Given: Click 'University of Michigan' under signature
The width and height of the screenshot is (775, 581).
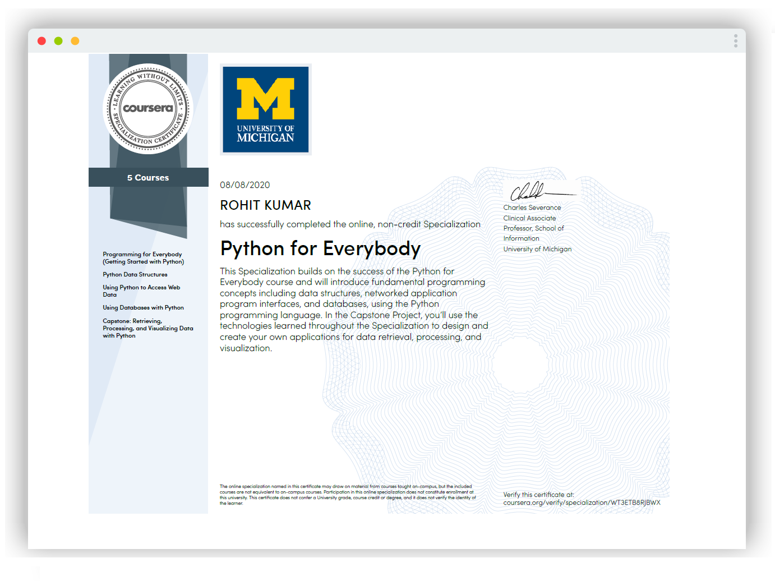Looking at the screenshot, I should (538, 249).
